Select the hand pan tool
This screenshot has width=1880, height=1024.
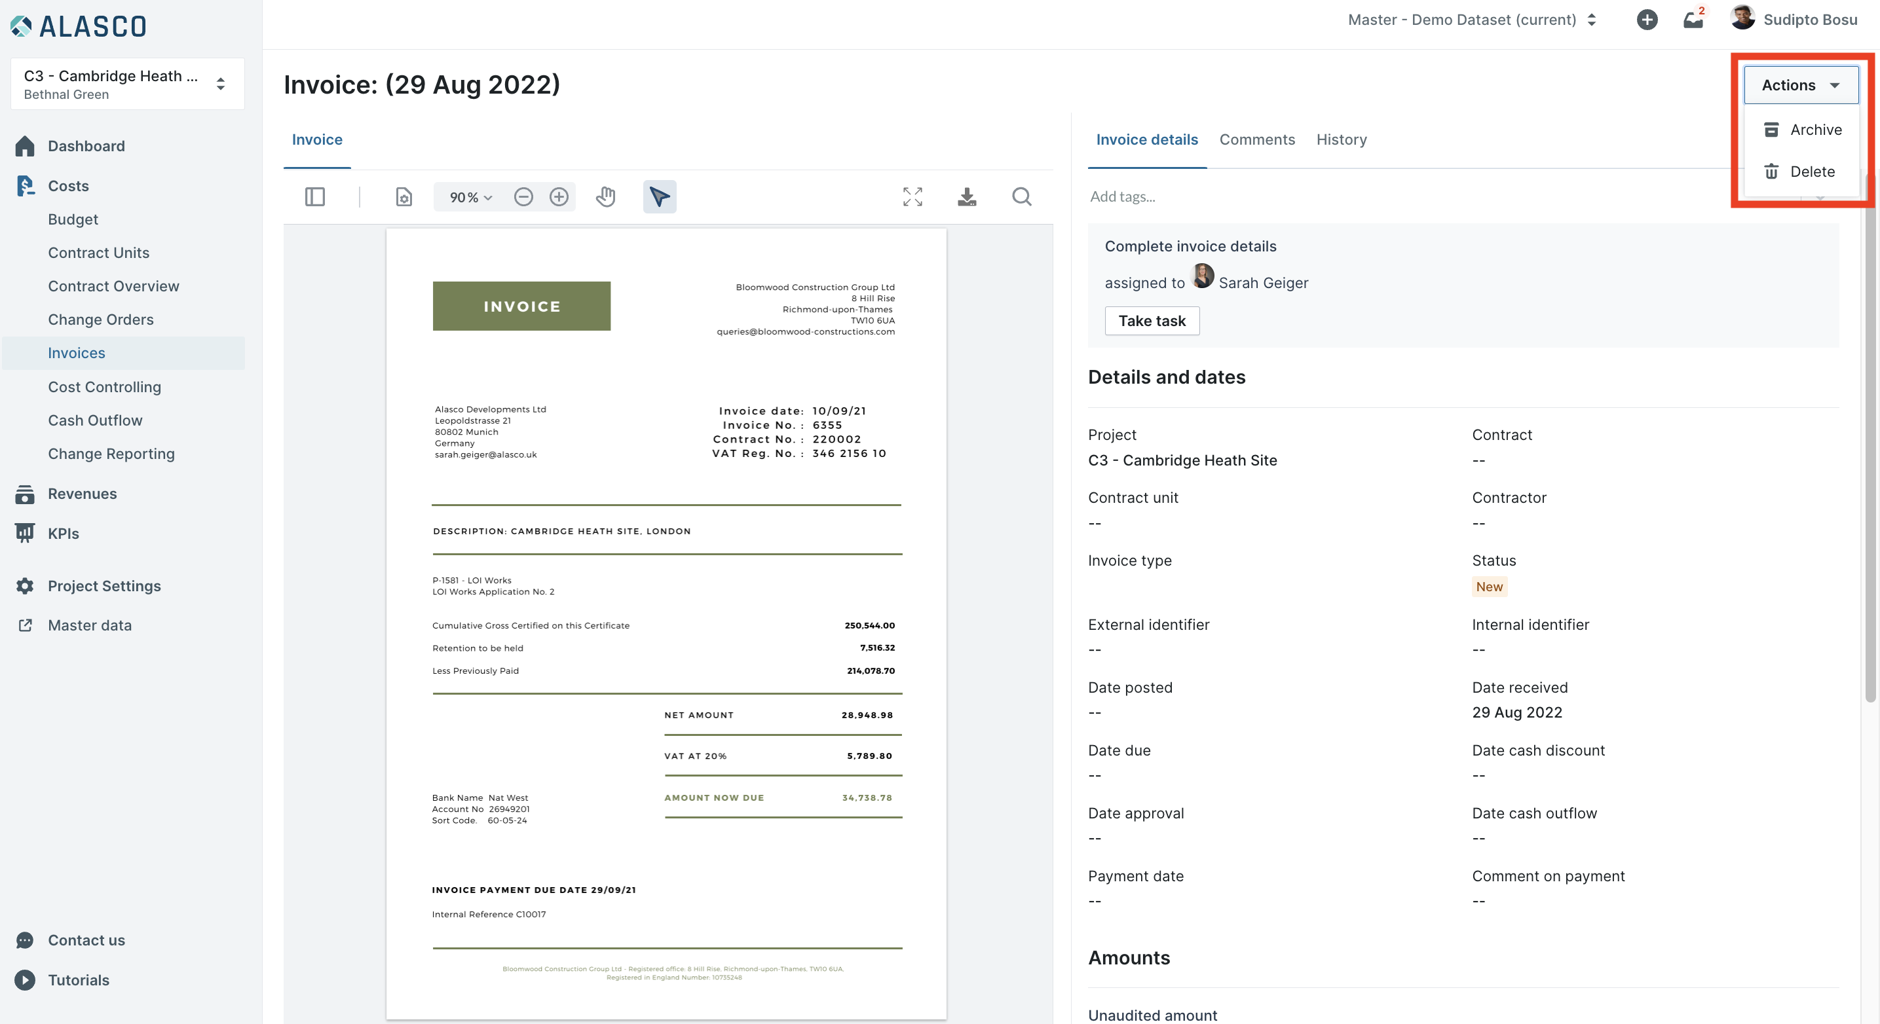[x=606, y=197]
